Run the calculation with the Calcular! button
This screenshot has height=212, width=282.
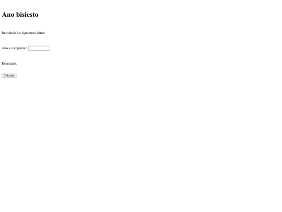coord(9,75)
